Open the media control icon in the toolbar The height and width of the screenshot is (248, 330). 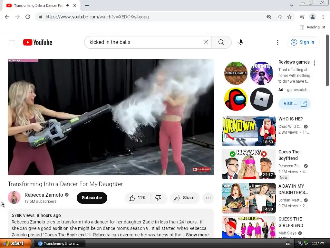click(x=302, y=17)
